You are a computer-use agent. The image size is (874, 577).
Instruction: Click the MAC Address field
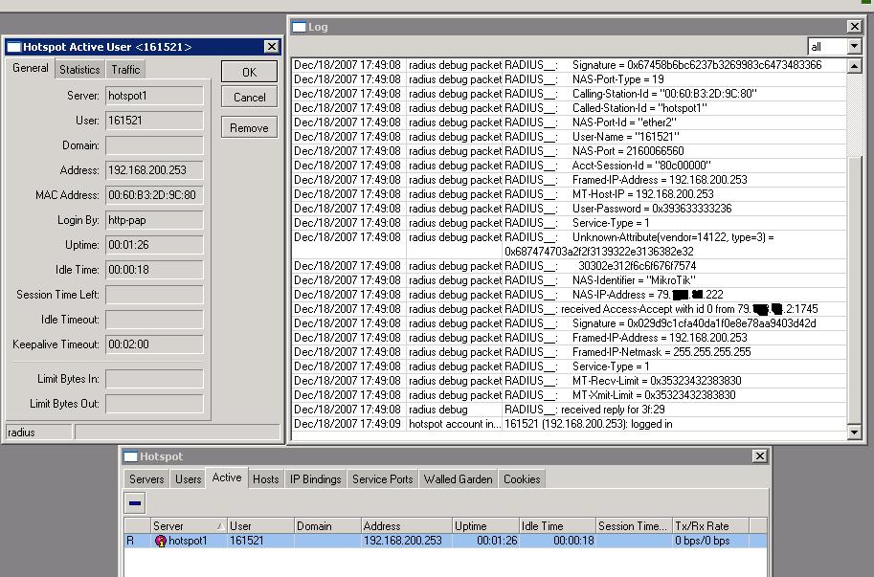[154, 195]
